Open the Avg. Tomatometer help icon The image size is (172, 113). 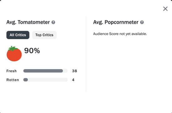[x=53, y=22]
